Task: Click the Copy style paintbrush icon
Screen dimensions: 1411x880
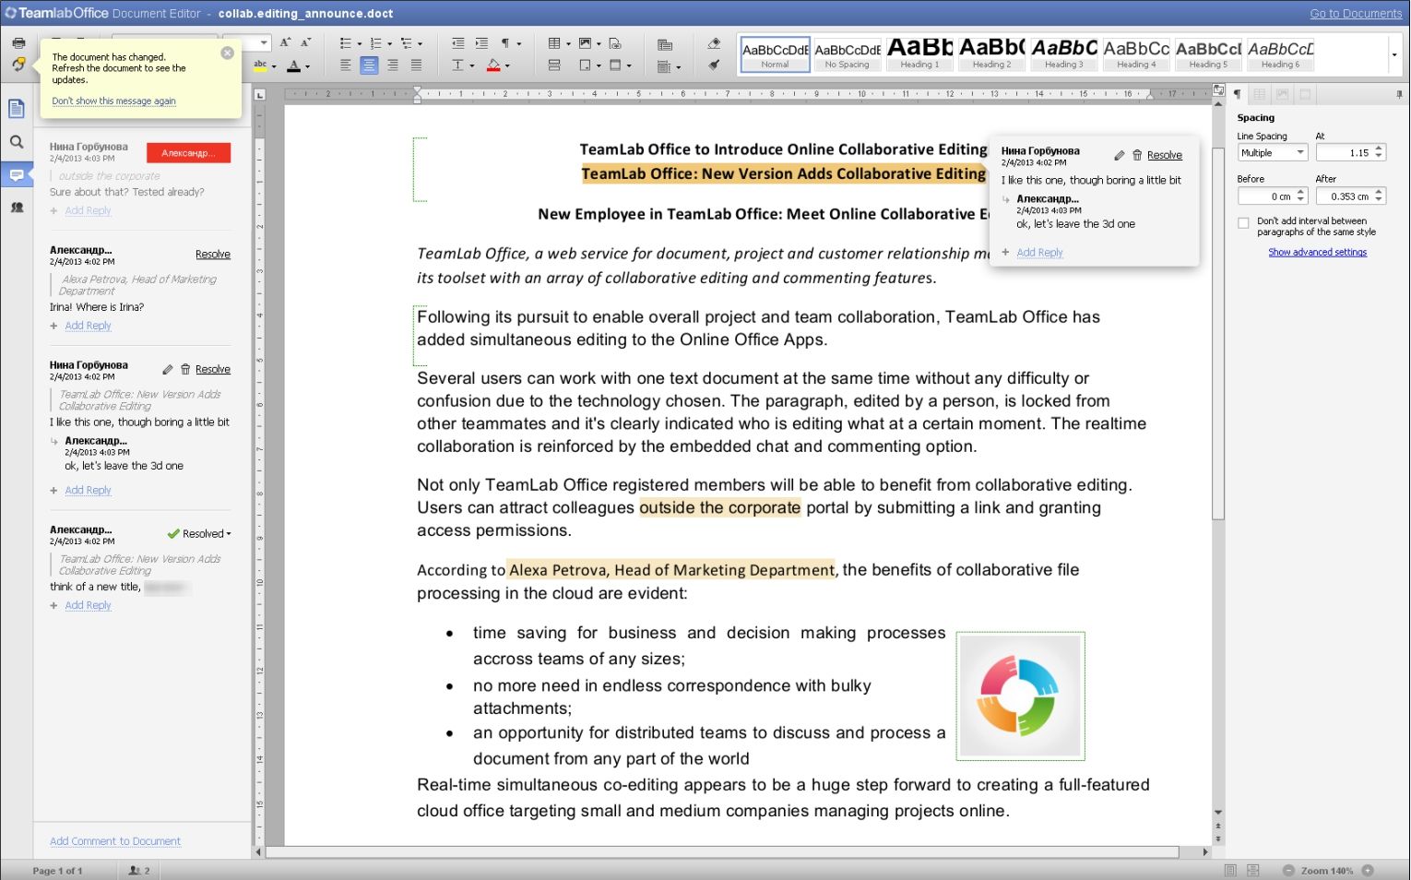Action: tap(714, 65)
